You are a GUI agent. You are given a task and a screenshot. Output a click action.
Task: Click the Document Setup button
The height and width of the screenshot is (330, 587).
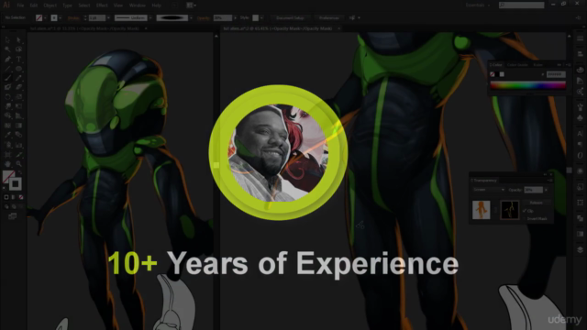pos(290,18)
